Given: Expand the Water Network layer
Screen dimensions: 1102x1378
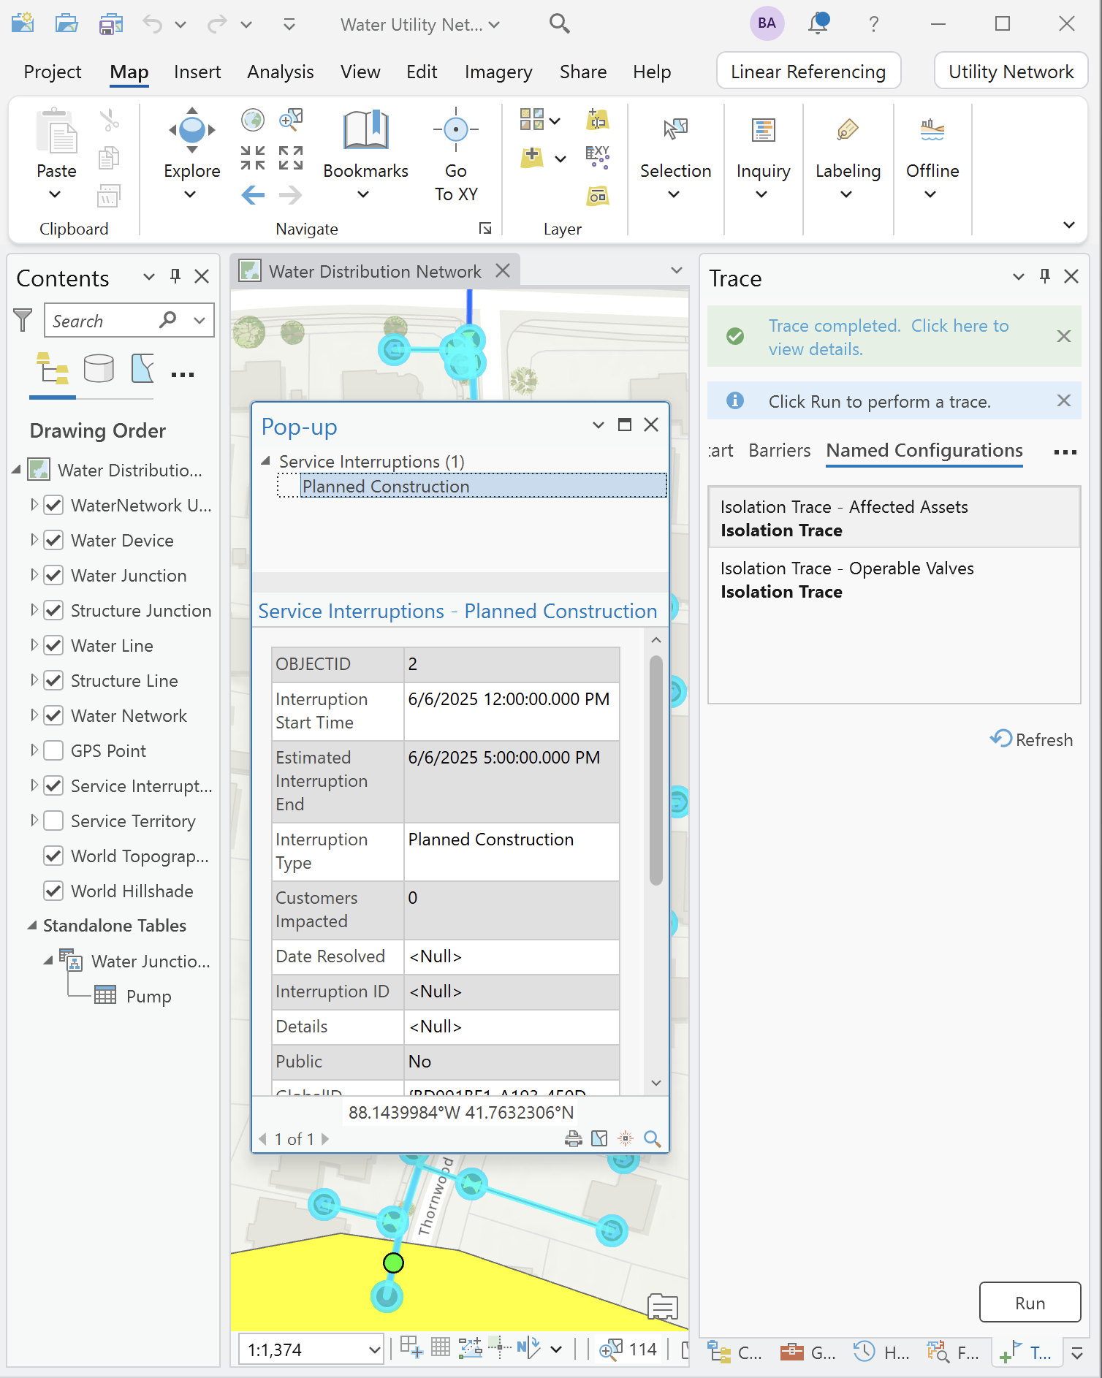Looking at the screenshot, I should pyautogui.click(x=34, y=715).
